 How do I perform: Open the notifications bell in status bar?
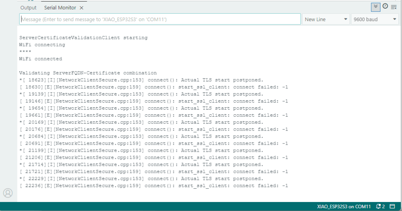pos(380,206)
